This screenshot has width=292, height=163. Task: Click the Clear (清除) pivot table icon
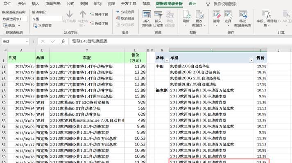216,14
